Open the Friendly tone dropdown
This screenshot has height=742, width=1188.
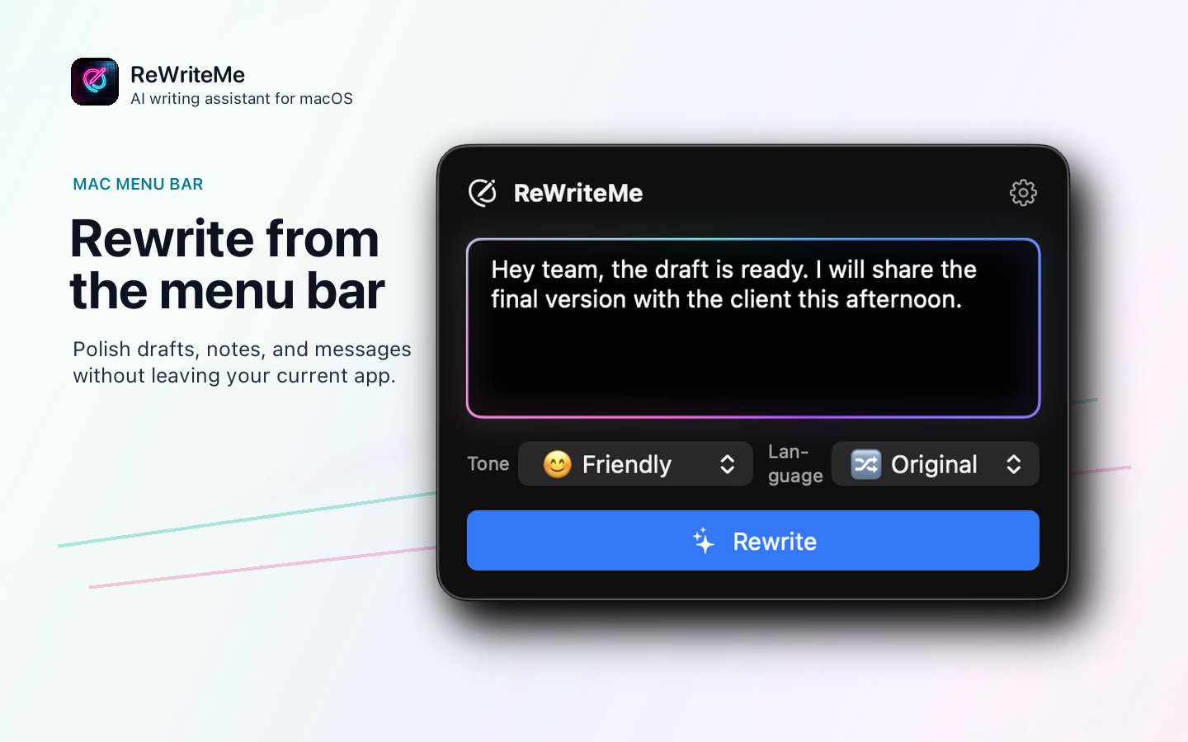635,464
